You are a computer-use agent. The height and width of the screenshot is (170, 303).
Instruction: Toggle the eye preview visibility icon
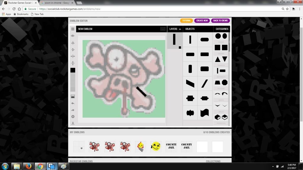(x=73, y=36)
